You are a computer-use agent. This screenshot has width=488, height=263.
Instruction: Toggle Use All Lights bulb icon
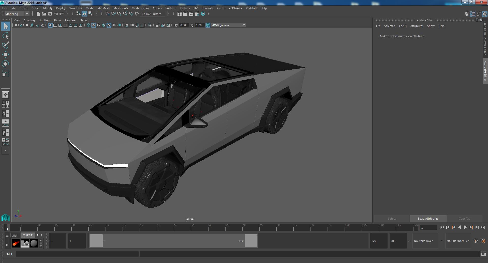[x=114, y=25]
